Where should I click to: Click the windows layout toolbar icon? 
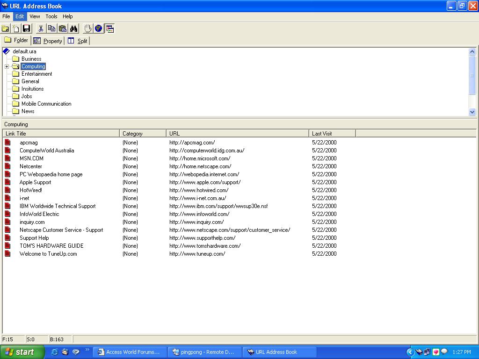[109, 29]
